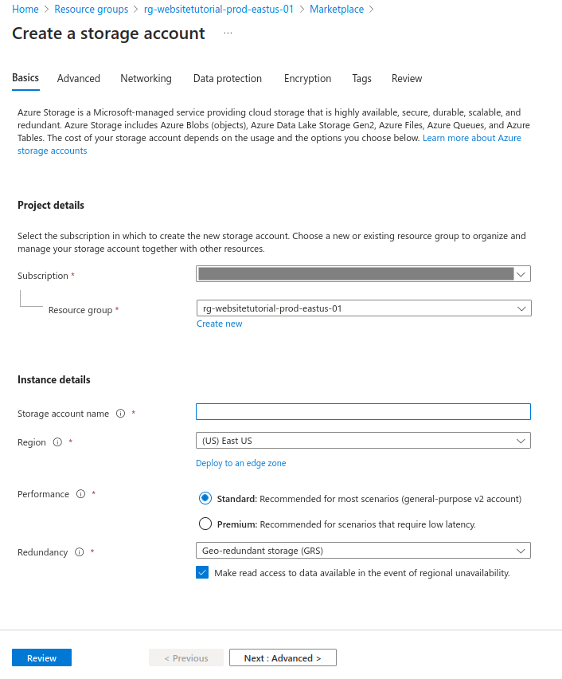The image size is (562, 679).
Task: Select the Standard performance radio button
Action: pos(205,498)
